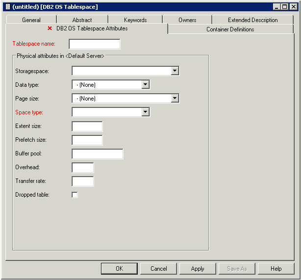
Task: Click the document icon in title bar
Action: point(7,6)
